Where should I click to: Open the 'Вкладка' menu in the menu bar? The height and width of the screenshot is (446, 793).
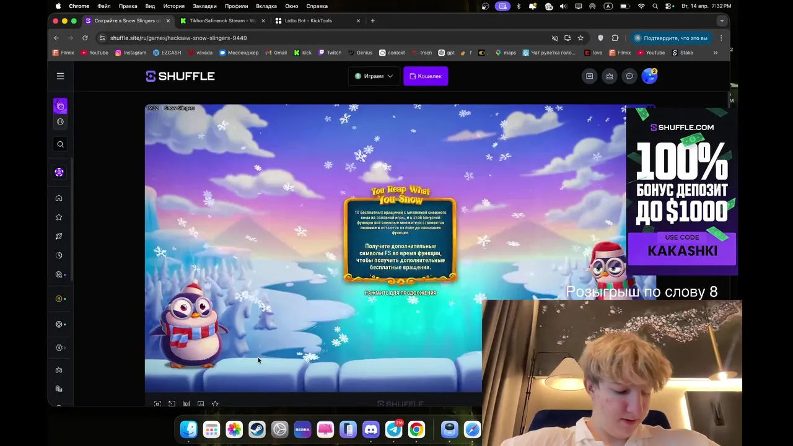coord(266,6)
